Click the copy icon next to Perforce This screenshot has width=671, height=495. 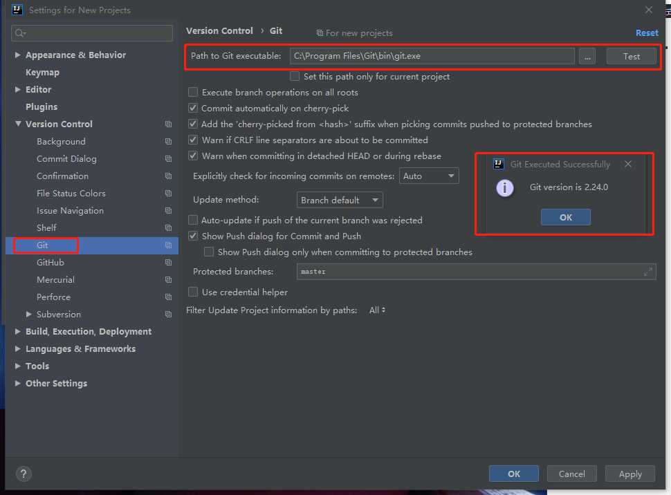[x=168, y=297]
